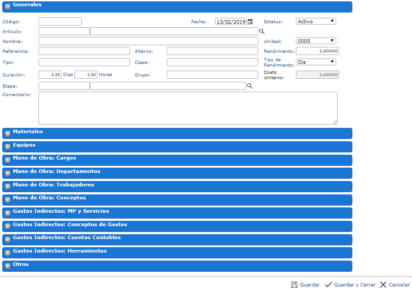Click the Guardar y Cerrar checkmark icon
Screen dimensions: 412x291
[x=328, y=285]
